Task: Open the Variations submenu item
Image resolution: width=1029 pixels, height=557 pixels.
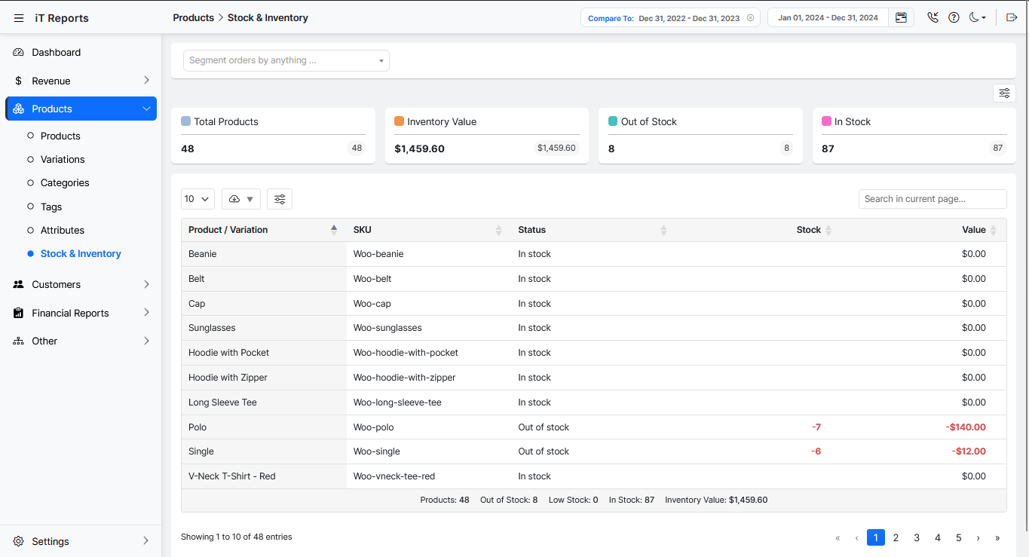Action: click(63, 159)
